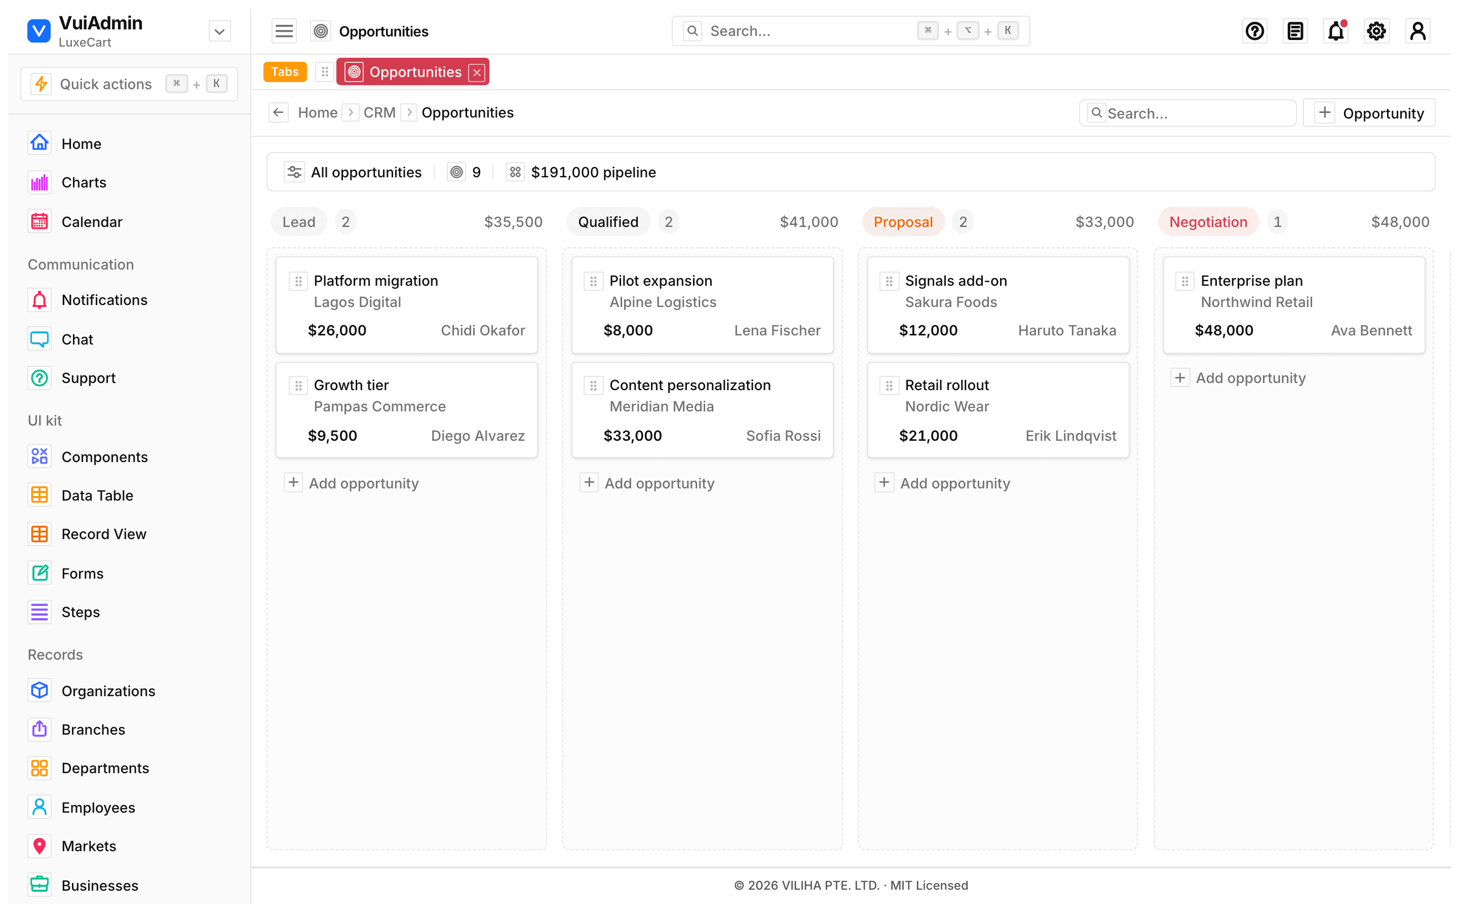Go to Home in breadcrumbs
This screenshot has height=912, width=1459.
click(x=318, y=112)
